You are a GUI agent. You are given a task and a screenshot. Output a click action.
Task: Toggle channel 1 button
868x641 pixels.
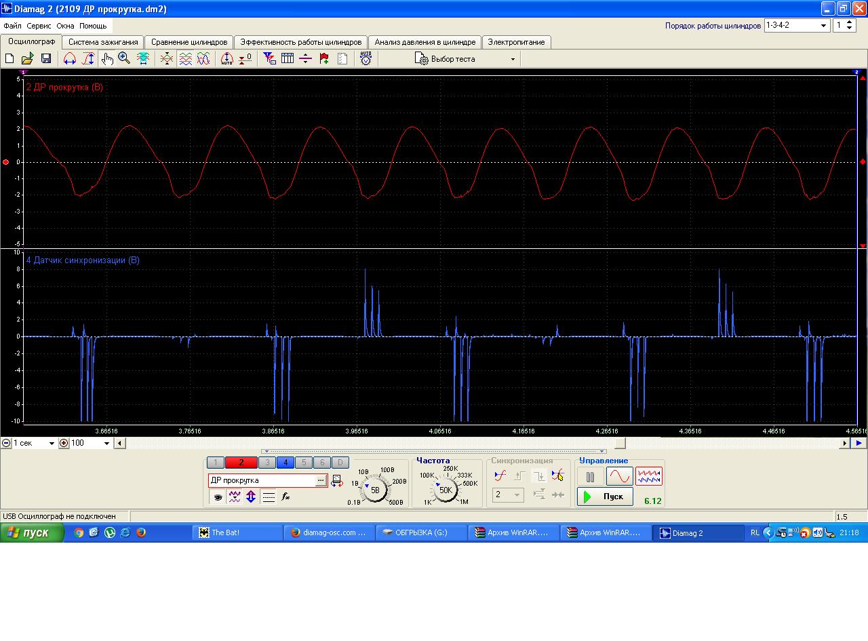coord(215,463)
